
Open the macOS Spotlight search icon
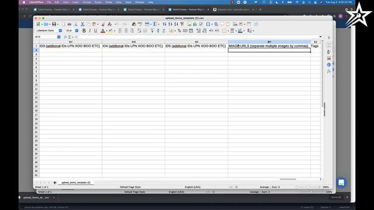[309, 2]
